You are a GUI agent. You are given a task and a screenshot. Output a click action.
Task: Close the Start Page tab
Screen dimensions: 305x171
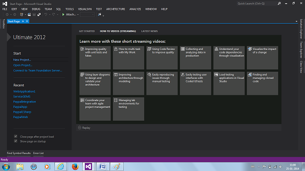coord(27,21)
